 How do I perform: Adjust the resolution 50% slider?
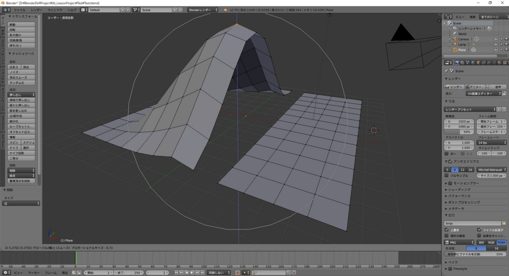coord(459,132)
